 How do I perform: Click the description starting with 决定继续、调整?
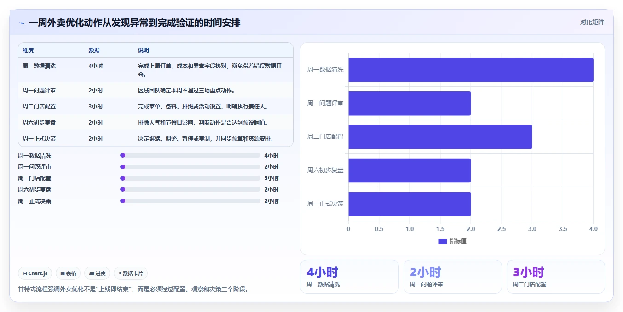click(206, 138)
